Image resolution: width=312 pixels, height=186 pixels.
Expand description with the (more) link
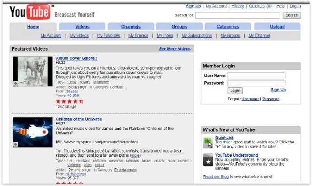click(x=135, y=155)
